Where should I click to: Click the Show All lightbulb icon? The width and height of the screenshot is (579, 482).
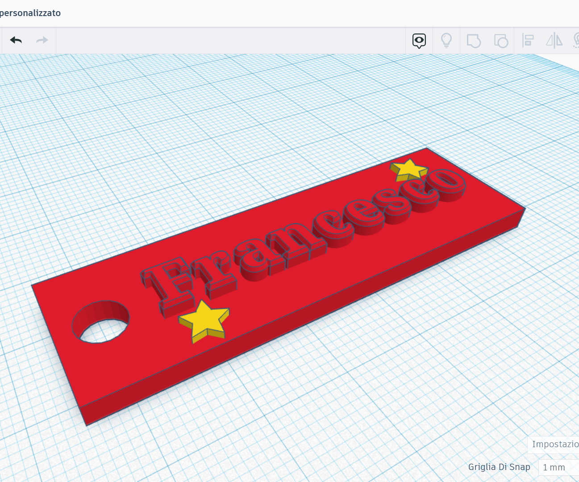coord(446,41)
